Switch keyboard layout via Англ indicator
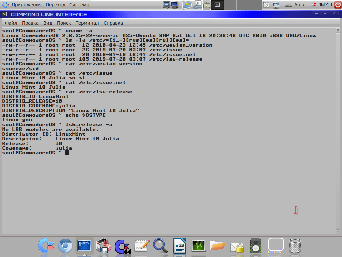 300,5
